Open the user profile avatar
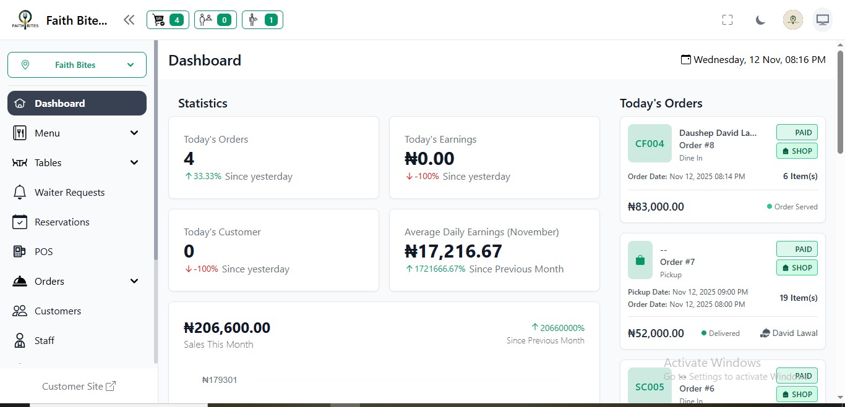This screenshot has width=845, height=407. [793, 20]
